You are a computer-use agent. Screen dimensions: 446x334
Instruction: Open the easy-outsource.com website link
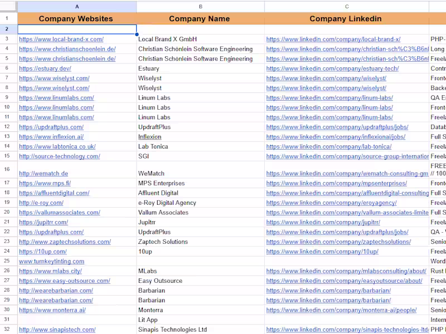[65, 281]
